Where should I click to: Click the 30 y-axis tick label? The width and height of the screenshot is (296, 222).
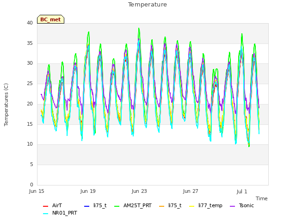click(30, 63)
